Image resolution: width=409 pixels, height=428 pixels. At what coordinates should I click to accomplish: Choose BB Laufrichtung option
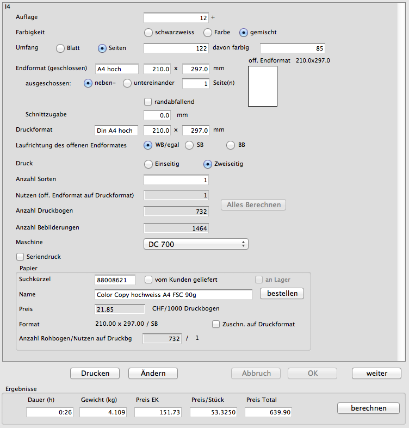(231, 145)
